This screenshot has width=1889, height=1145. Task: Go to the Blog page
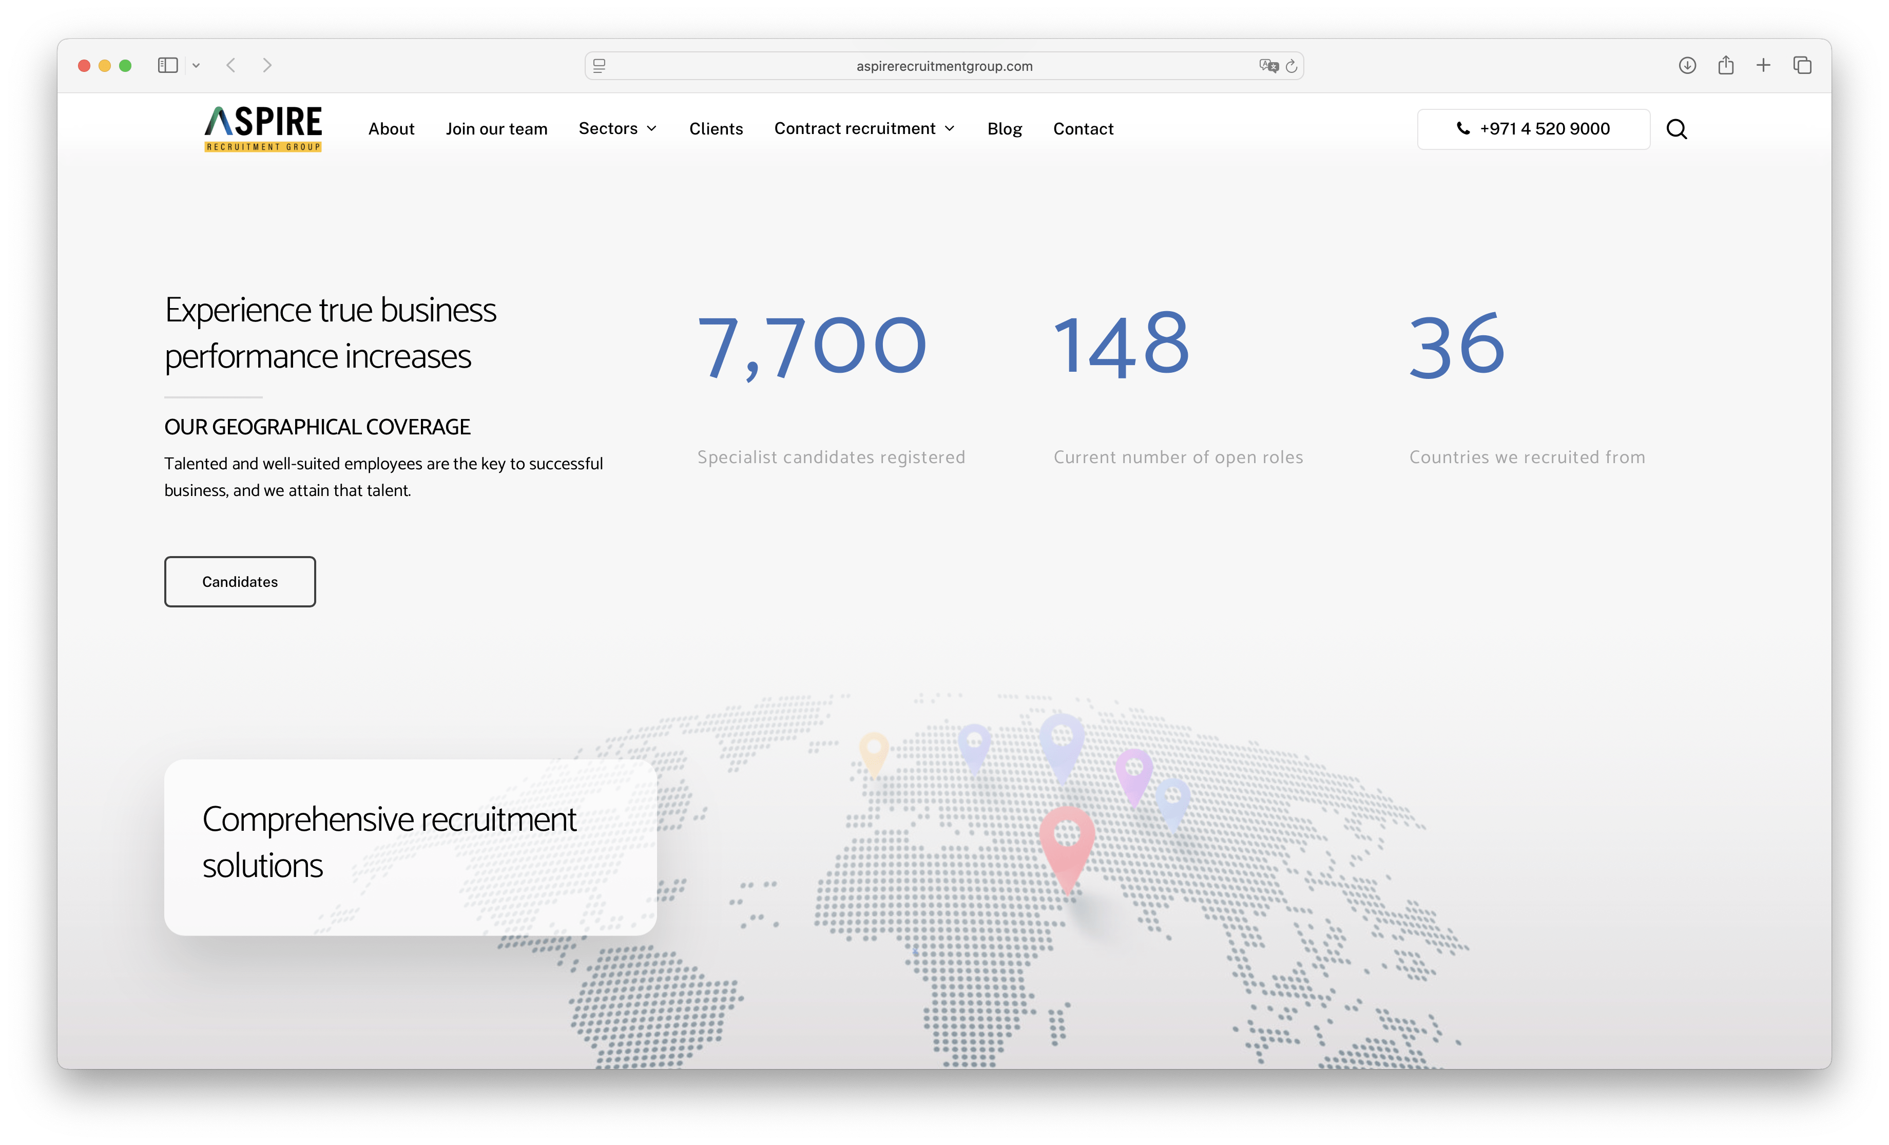click(x=1004, y=129)
